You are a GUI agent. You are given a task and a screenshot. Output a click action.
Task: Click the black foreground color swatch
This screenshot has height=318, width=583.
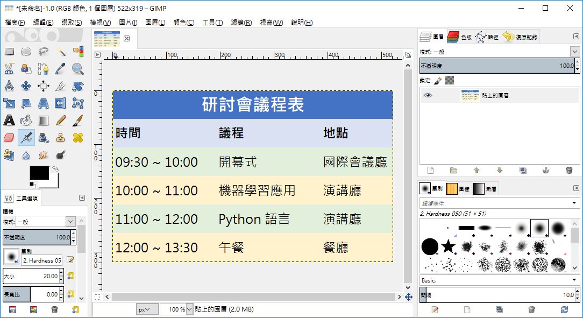[39, 173]
